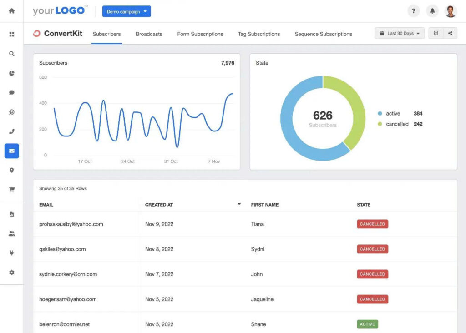This screenshot has height=333, width=466.
Task: Select the phone calls sidebar icon
Action: [x=11, y=131]
